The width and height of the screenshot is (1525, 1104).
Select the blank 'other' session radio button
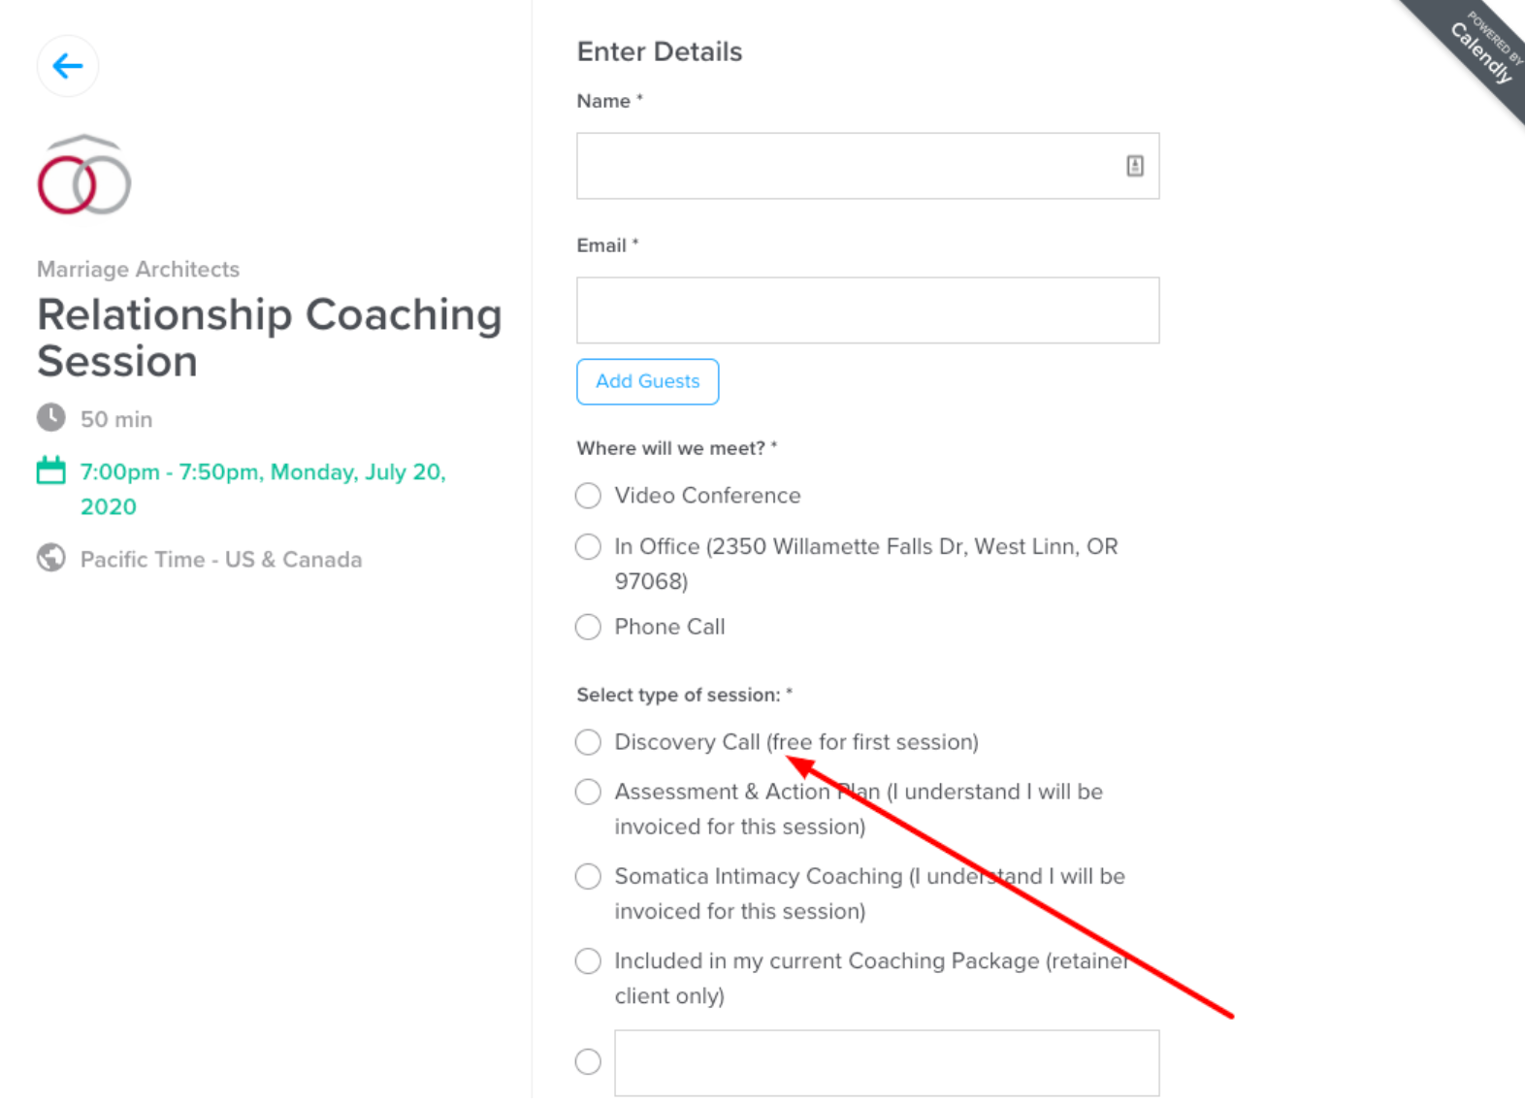click(588, 1062)
